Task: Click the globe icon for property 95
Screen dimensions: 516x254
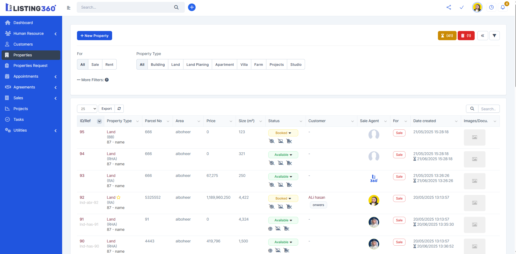Action: (x=272, y=141)
